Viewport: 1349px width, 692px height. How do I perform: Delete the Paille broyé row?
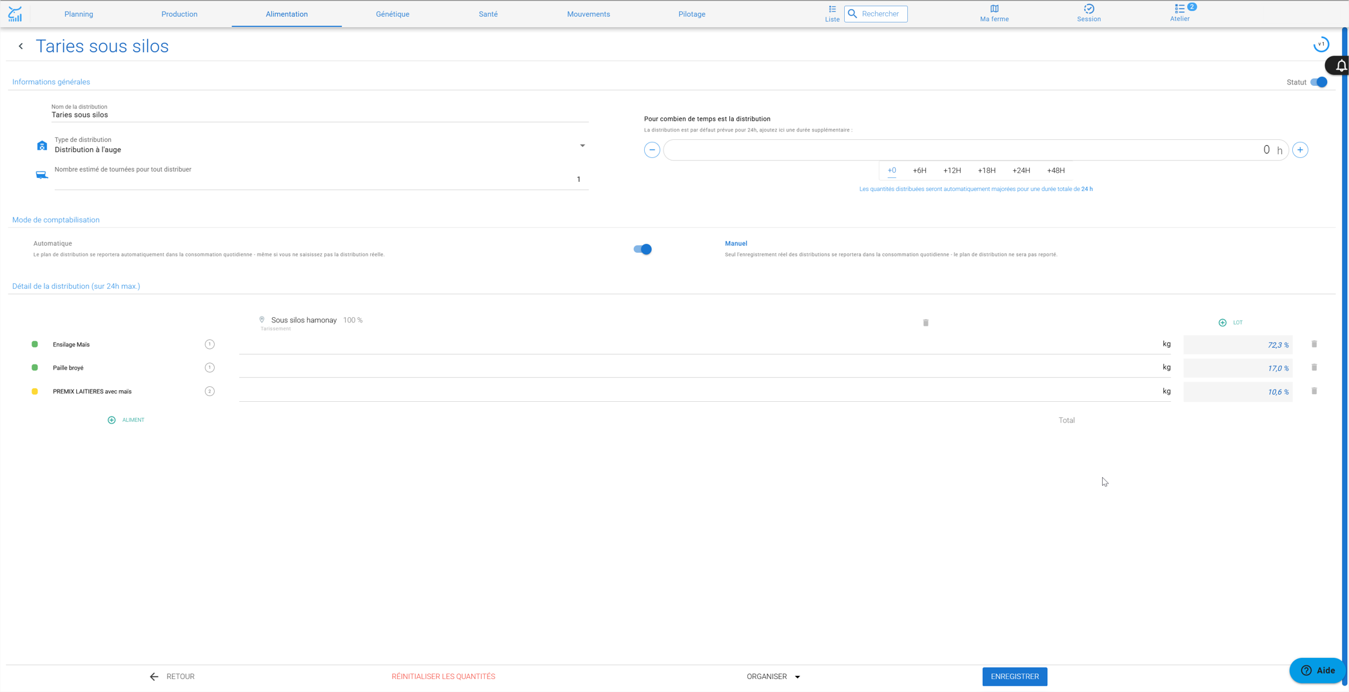1314,368
